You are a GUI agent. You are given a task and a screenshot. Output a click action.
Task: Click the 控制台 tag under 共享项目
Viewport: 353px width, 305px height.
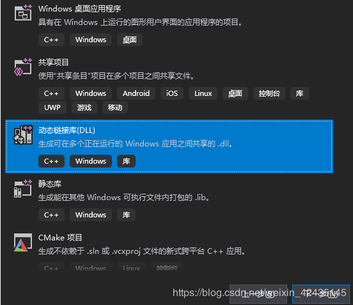tap(269, 93)
